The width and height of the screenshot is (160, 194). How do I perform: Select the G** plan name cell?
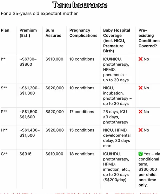[4, 154]
